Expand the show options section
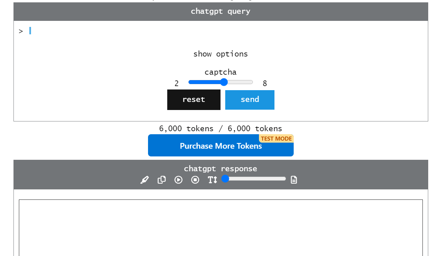This screenshot has width=439, height=256. (221, 54)
